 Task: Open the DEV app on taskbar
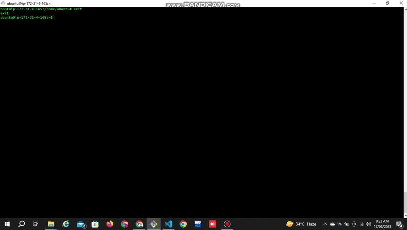(198, 224)
